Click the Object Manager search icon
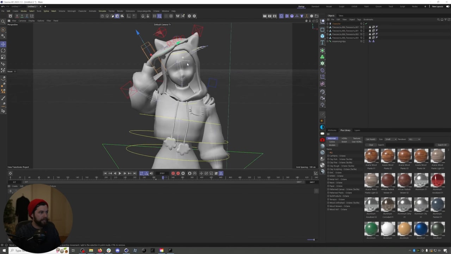 (x=438, y=19)
